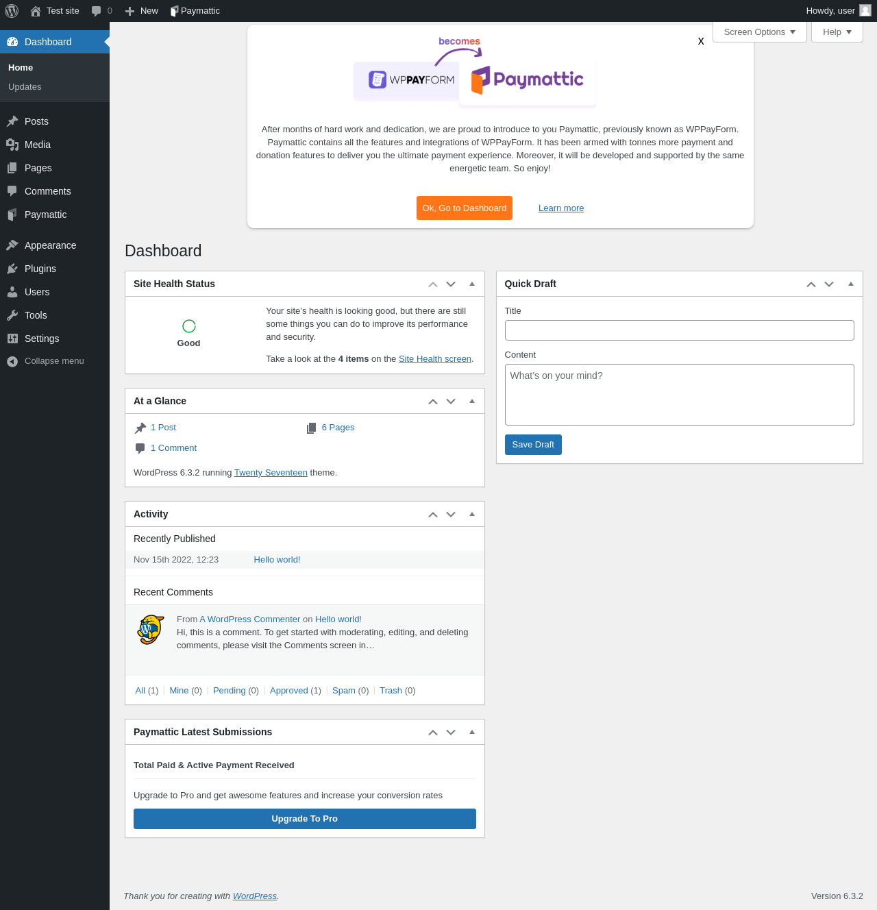
Task: Open Test site in admin bar
Action: [x=55, y=11]
